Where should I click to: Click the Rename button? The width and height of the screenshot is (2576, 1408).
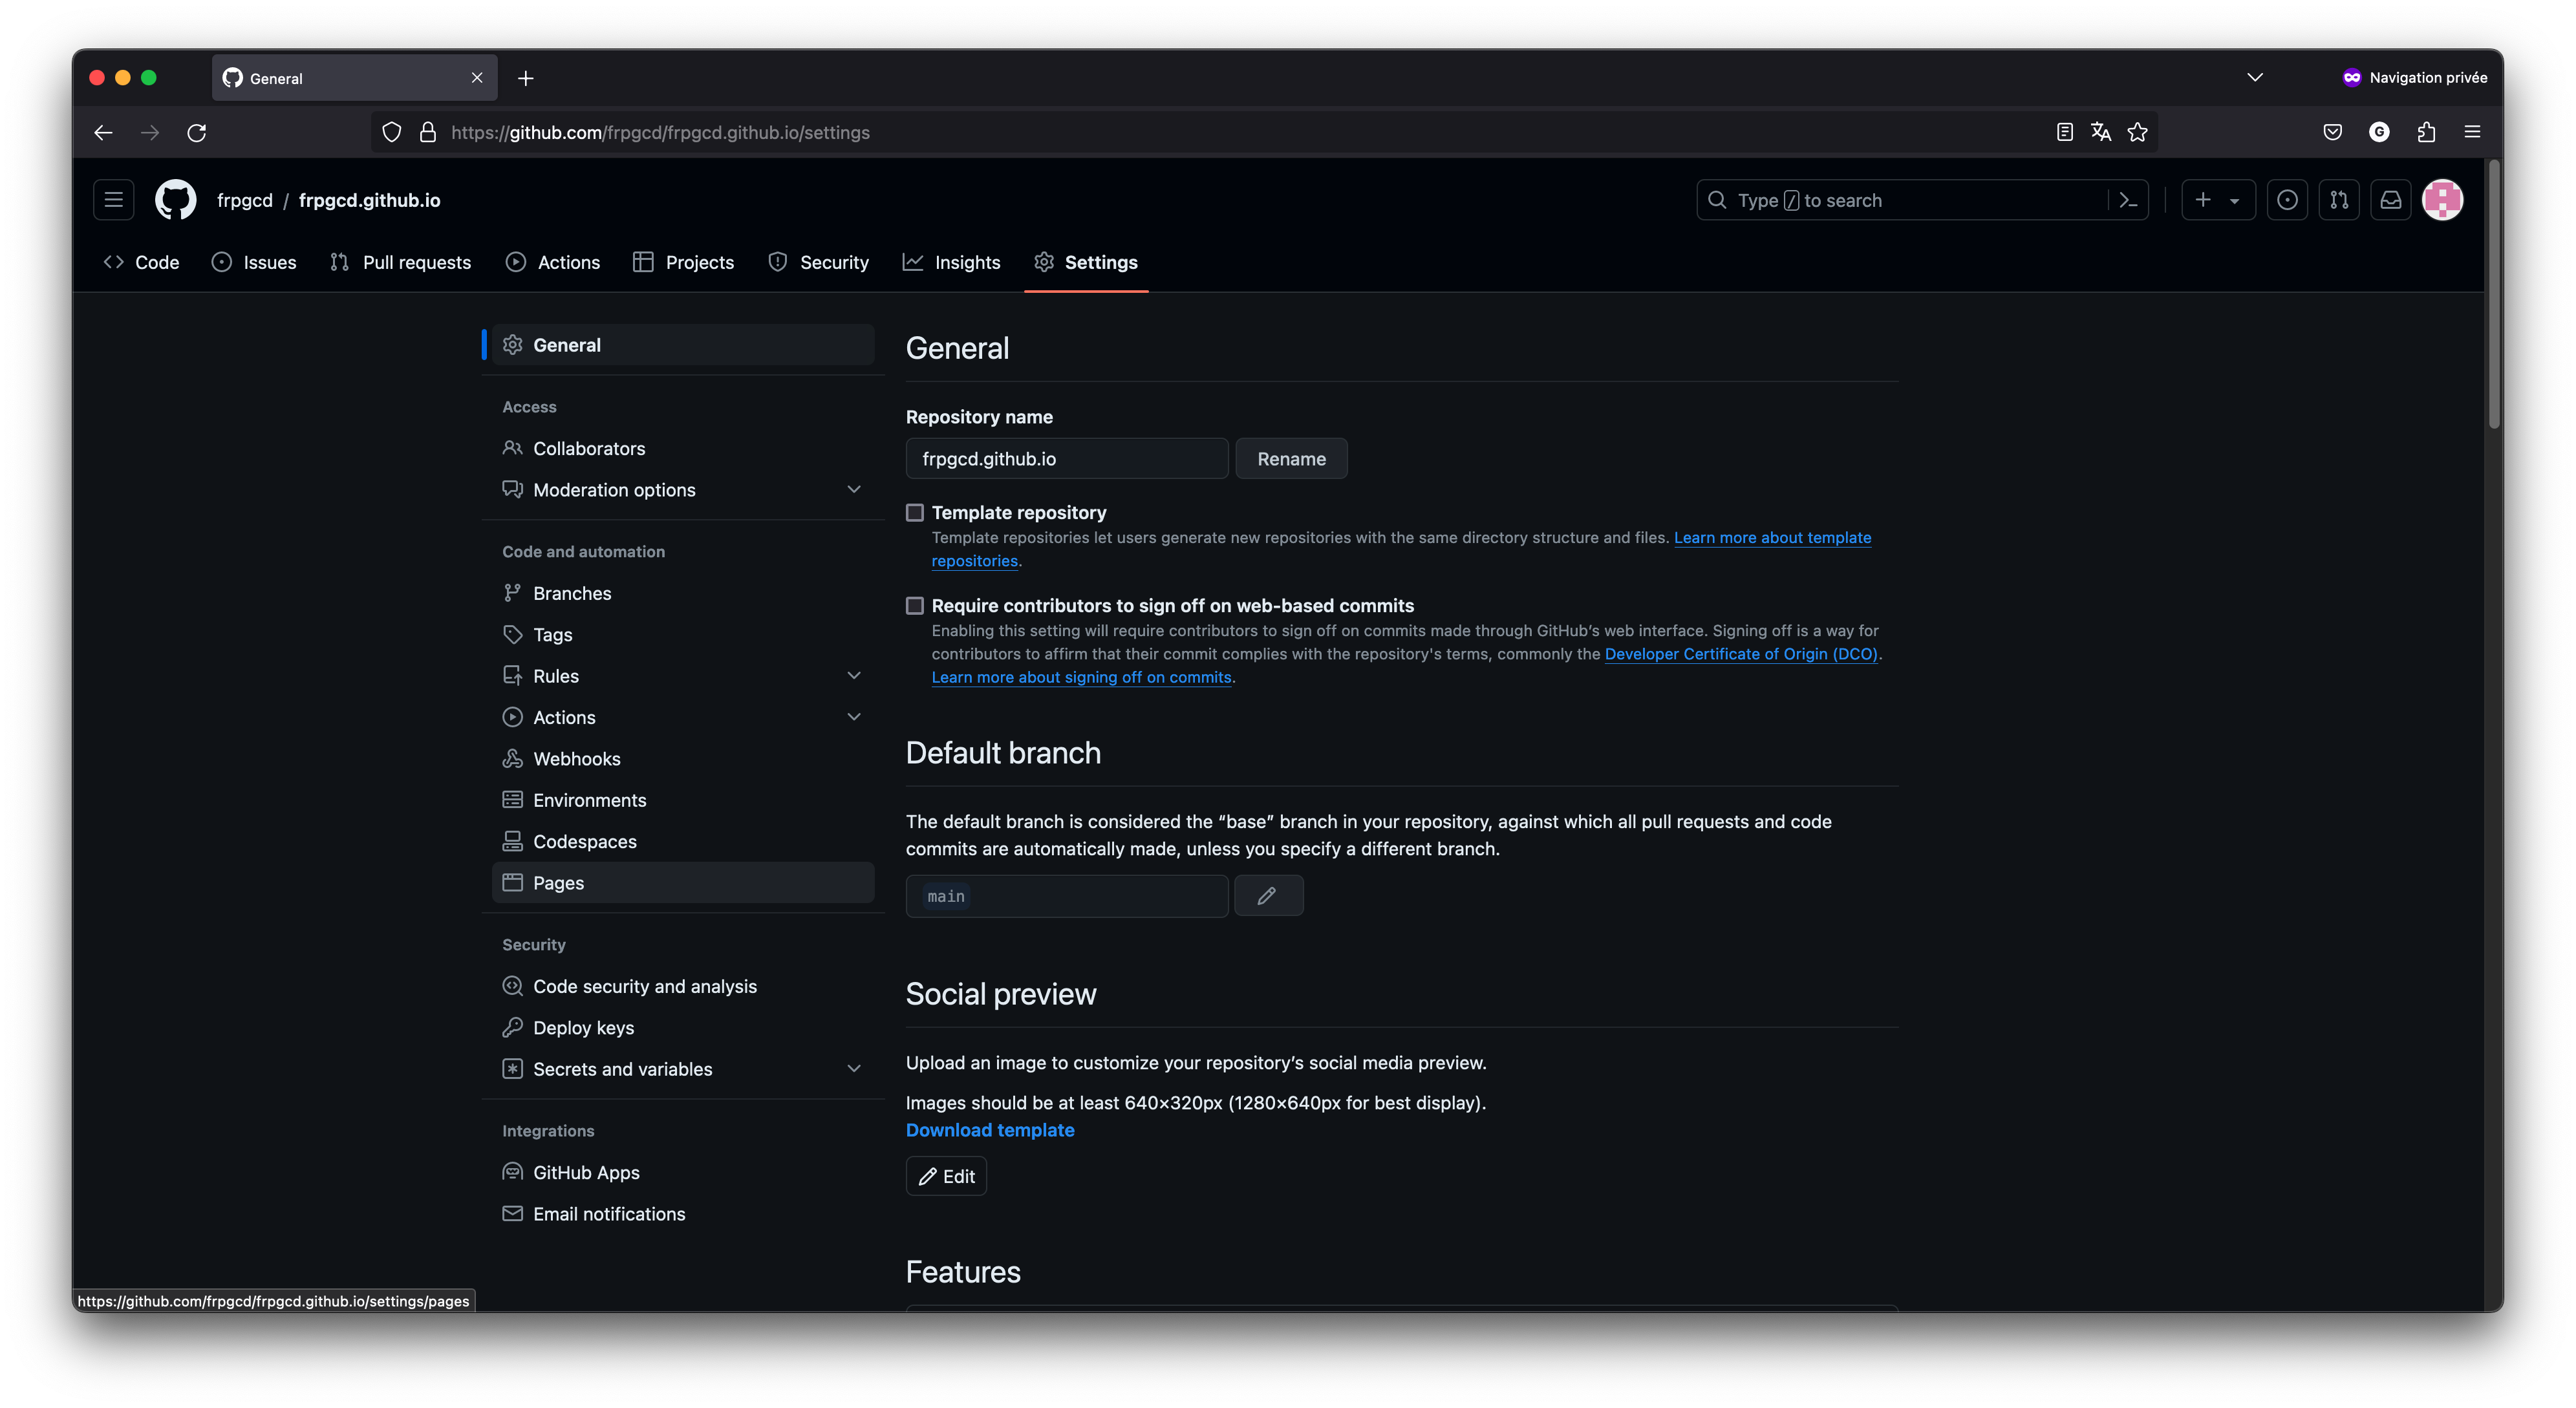coord(1291,459)
